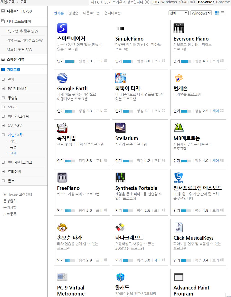The image size is (231, 297).
Task: Open the FreePiano keyboard icon
Action: click(x=62, y=177)
